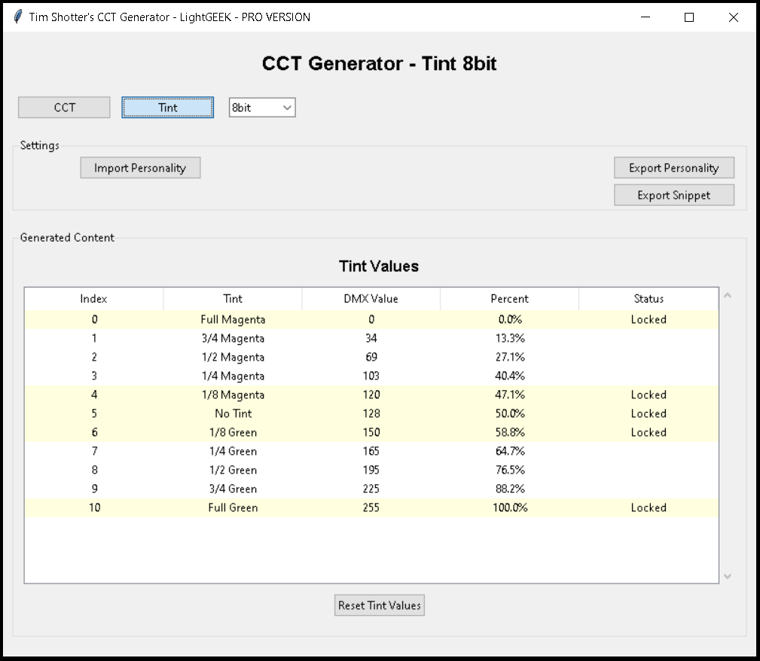Click the DMX Value column header
The image size is (760, 661).
[x=371, y=299]
